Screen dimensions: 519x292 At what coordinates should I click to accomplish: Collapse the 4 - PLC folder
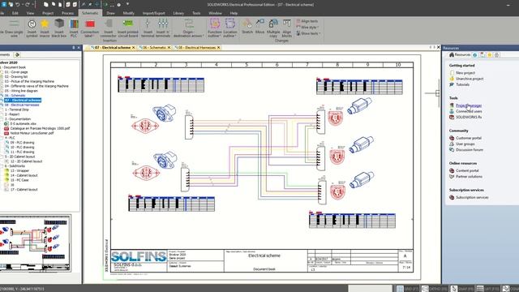pos(2,138)
